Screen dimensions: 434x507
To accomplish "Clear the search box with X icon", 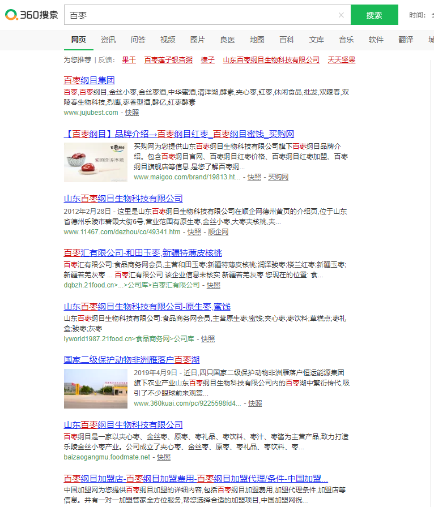I will 341,15.
